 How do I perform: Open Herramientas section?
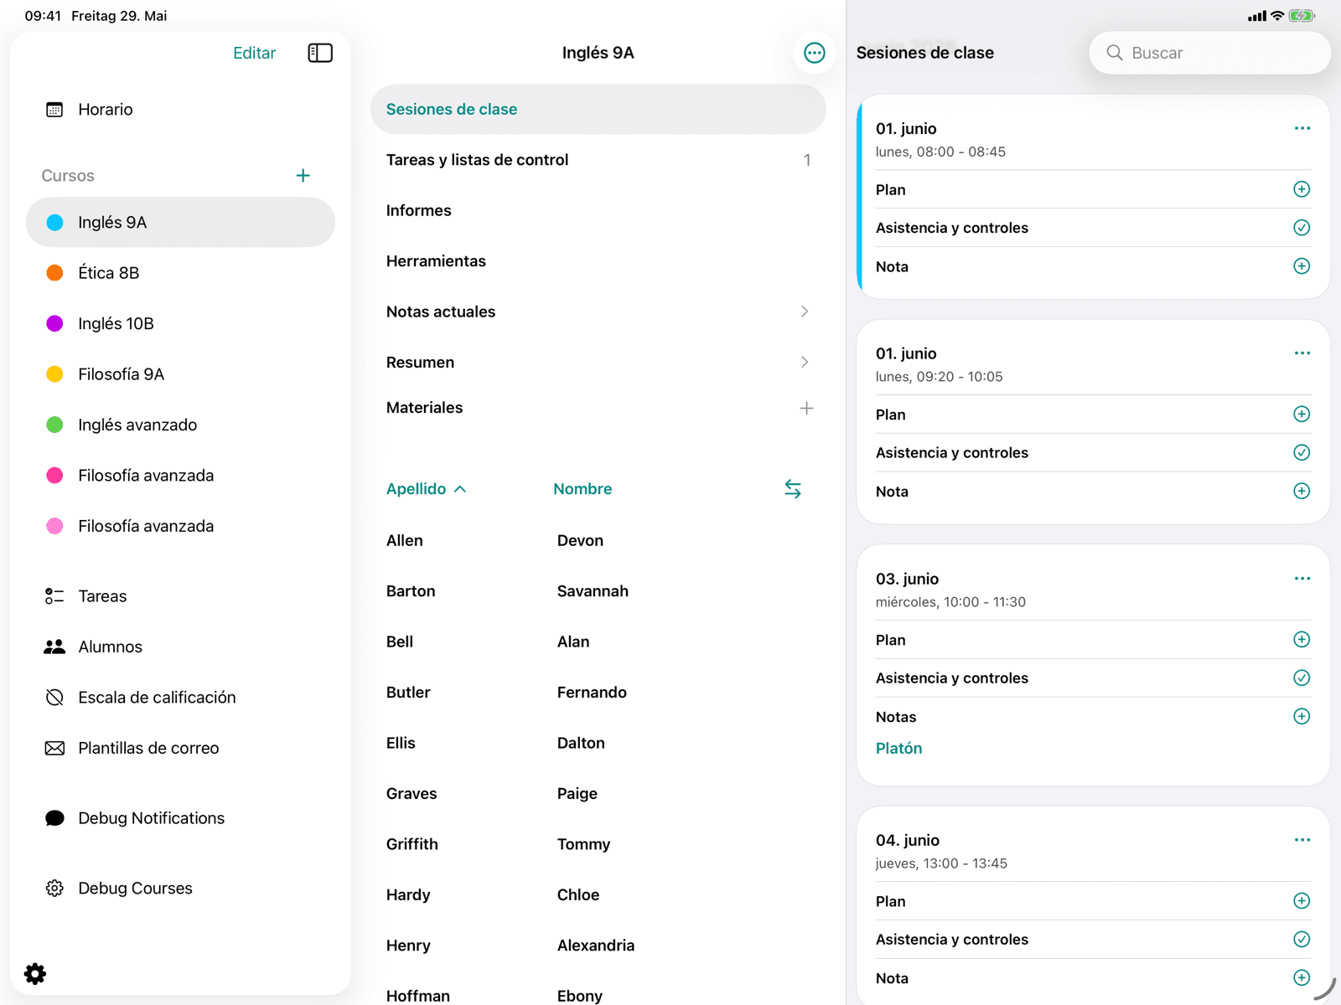click(x=598, y=261)
